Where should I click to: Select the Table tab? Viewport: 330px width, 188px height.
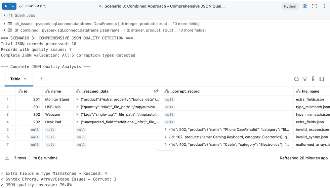(x=15, y=79)
